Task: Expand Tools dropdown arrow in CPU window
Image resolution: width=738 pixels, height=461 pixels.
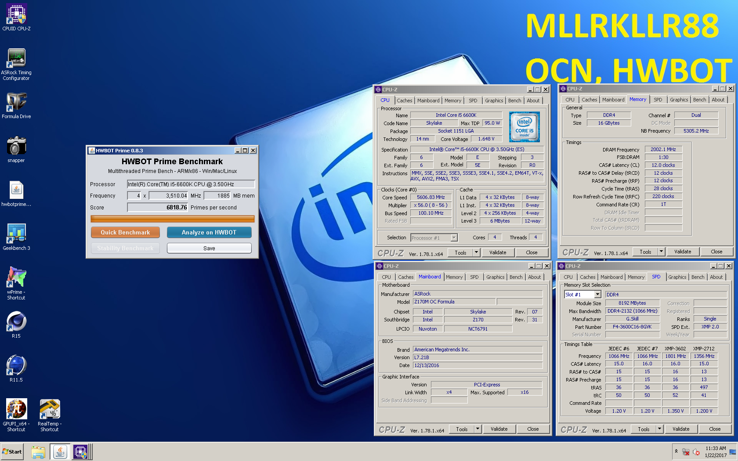Action: pyautogui.click(x=476, y=252)
